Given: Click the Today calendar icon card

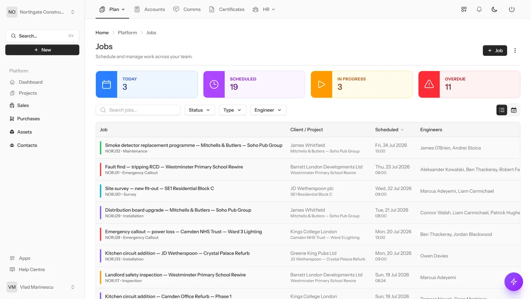Looking at the screenshot, I should pyautogui.click(x=107, y=84).
